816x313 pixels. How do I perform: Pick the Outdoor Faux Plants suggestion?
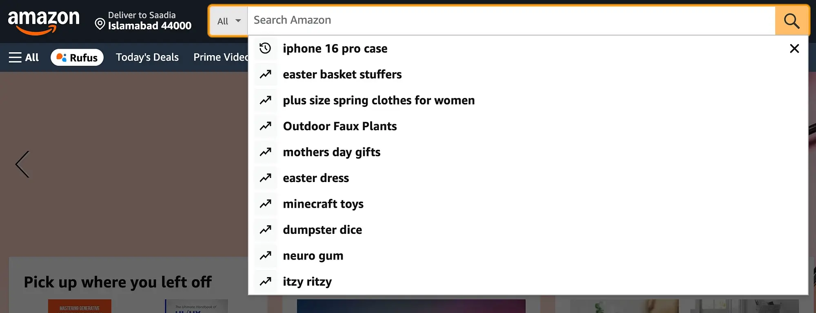339,127
